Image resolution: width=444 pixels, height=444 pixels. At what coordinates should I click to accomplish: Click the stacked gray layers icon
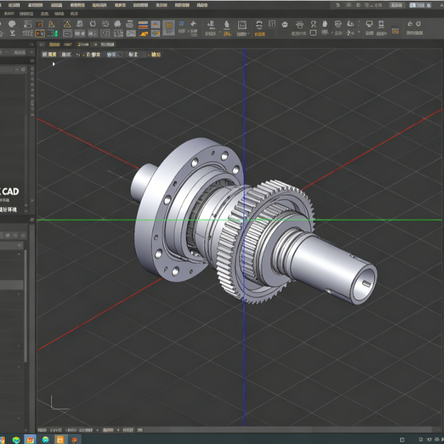coord(80,24)
